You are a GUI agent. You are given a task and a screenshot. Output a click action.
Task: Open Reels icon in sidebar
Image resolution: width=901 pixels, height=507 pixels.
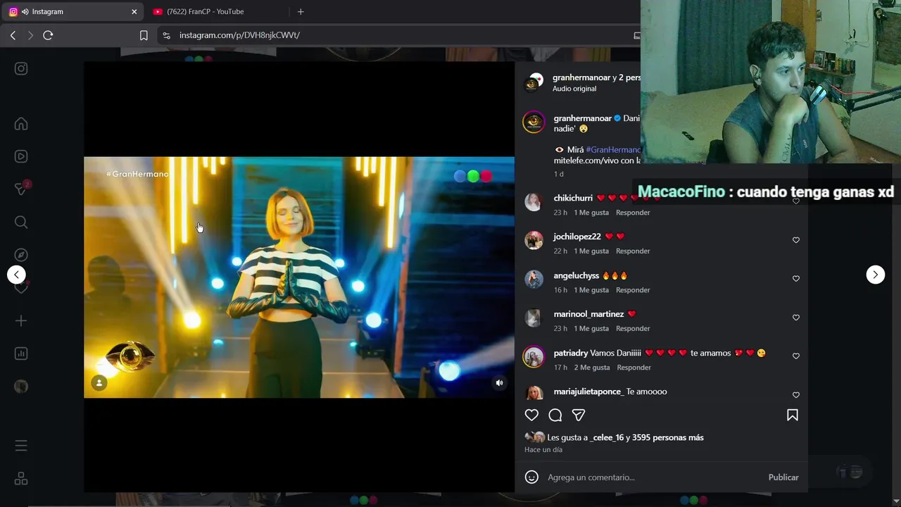click(x=21, y=156)
